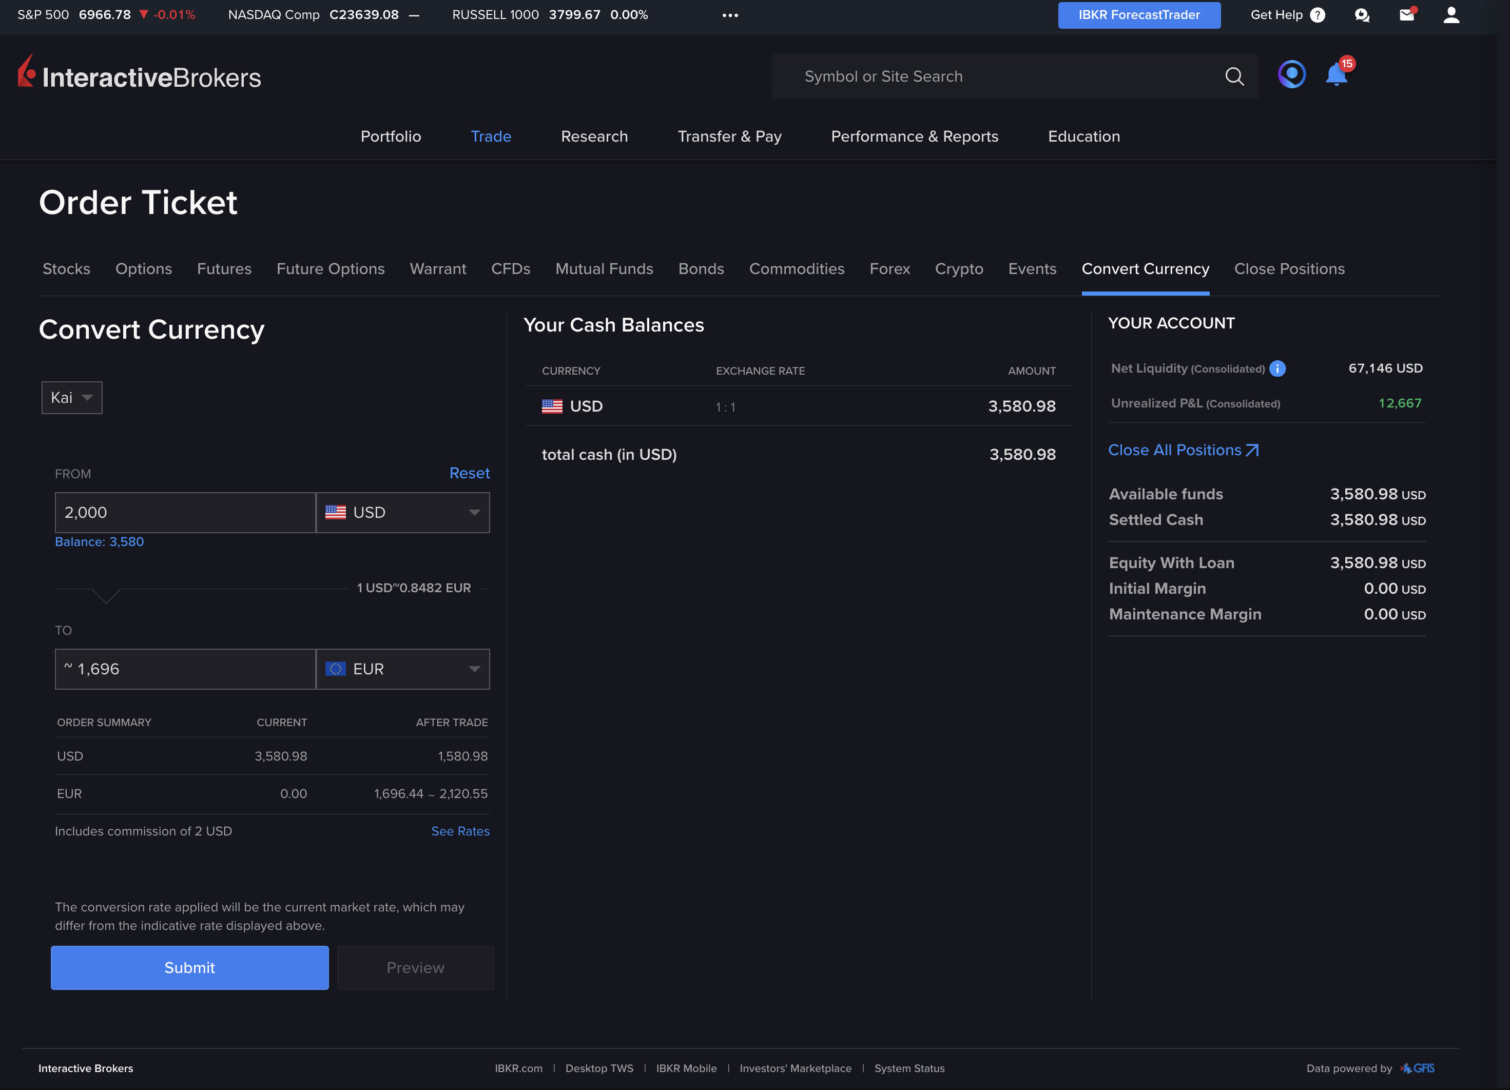Open the messages envelope icon
The height and width of the screenshot is (1090, 1510).
[1407, 15]
